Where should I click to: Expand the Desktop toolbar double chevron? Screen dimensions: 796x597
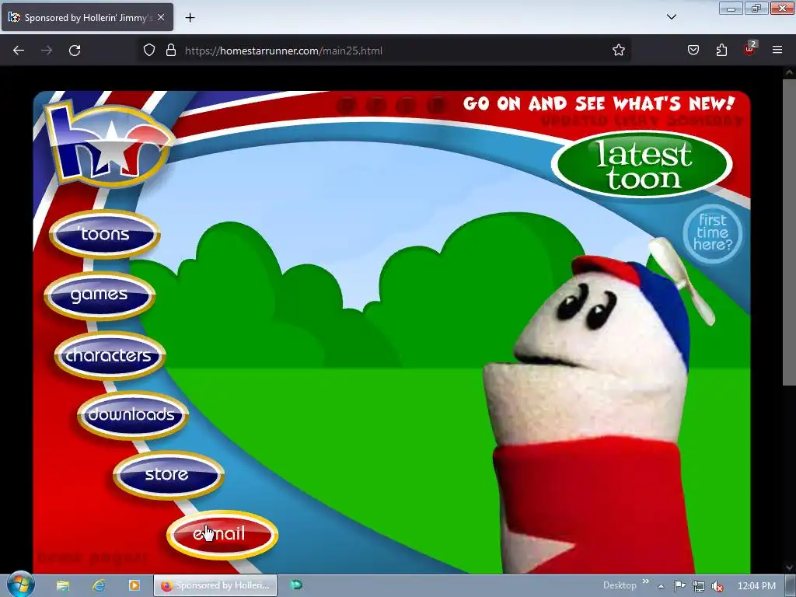[x=646, y=581]
